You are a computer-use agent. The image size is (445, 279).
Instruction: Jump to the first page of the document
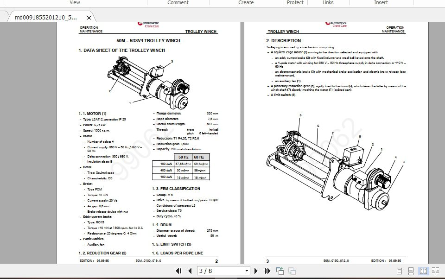pos(178,271)
